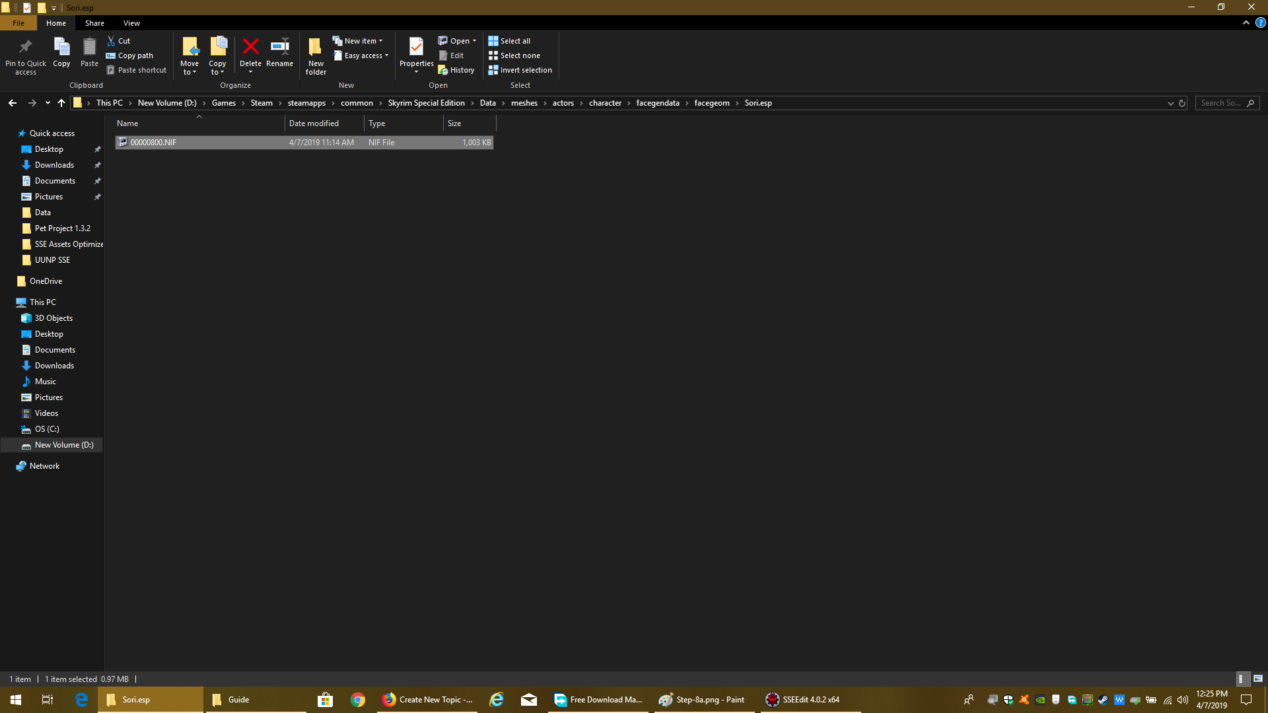Show file History
Screen dimensions: 1268x713
pyautogui.click(x=456, y=70)
